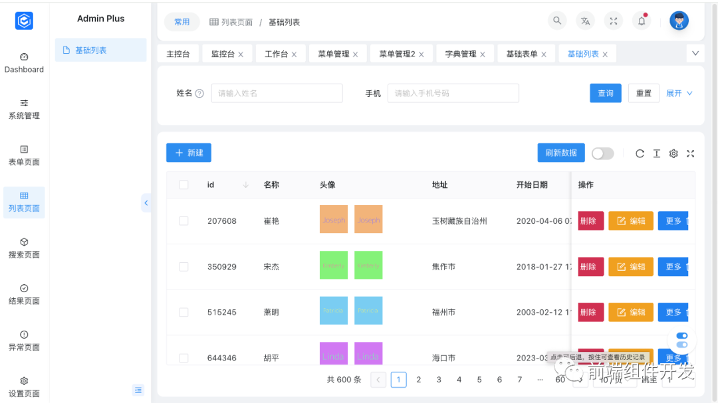Click the refresh table icon

[640, 153]
